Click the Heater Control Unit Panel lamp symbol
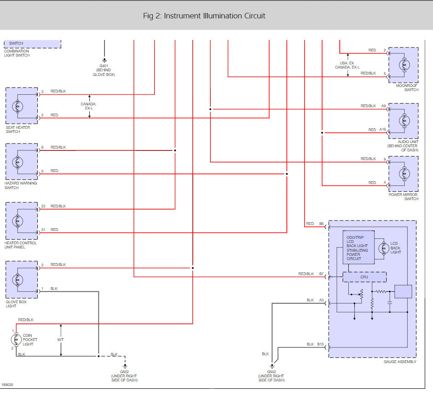This screenshot has width=433, height=398. 17,221
